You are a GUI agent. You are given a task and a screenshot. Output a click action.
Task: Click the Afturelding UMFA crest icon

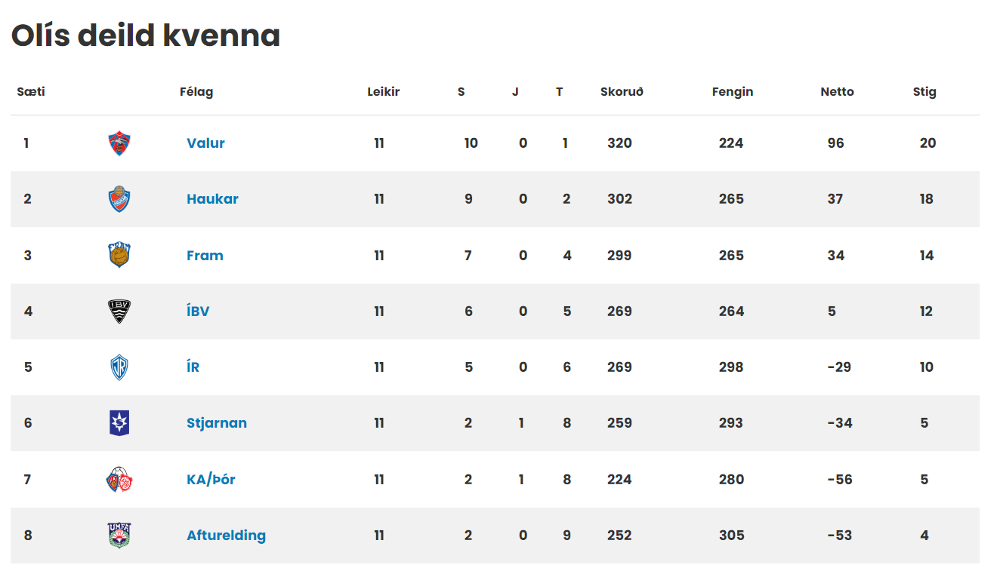tap(119, 535)
